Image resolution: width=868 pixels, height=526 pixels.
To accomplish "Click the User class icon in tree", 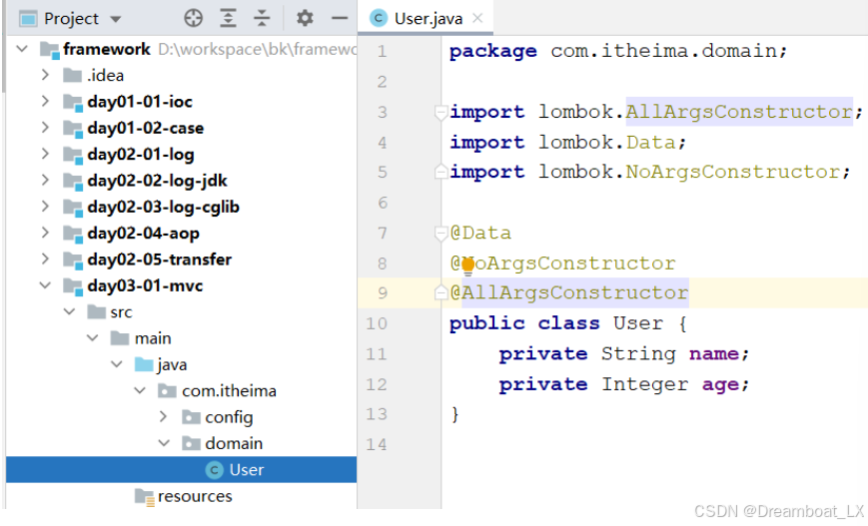I will pos(214,470).
